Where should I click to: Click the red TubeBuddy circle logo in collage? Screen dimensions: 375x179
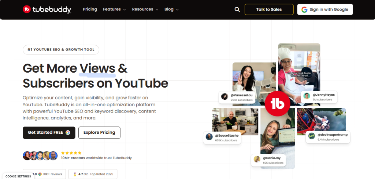click(x=278, y=104)
